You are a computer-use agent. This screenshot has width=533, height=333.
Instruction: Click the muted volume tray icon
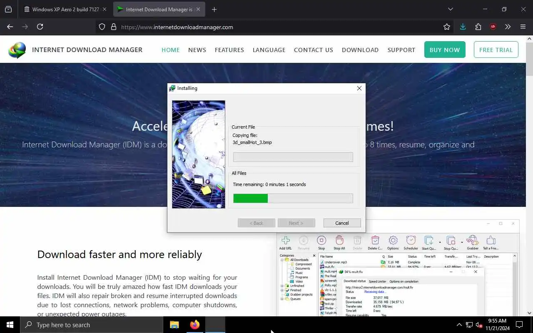(x=479, y=325)
